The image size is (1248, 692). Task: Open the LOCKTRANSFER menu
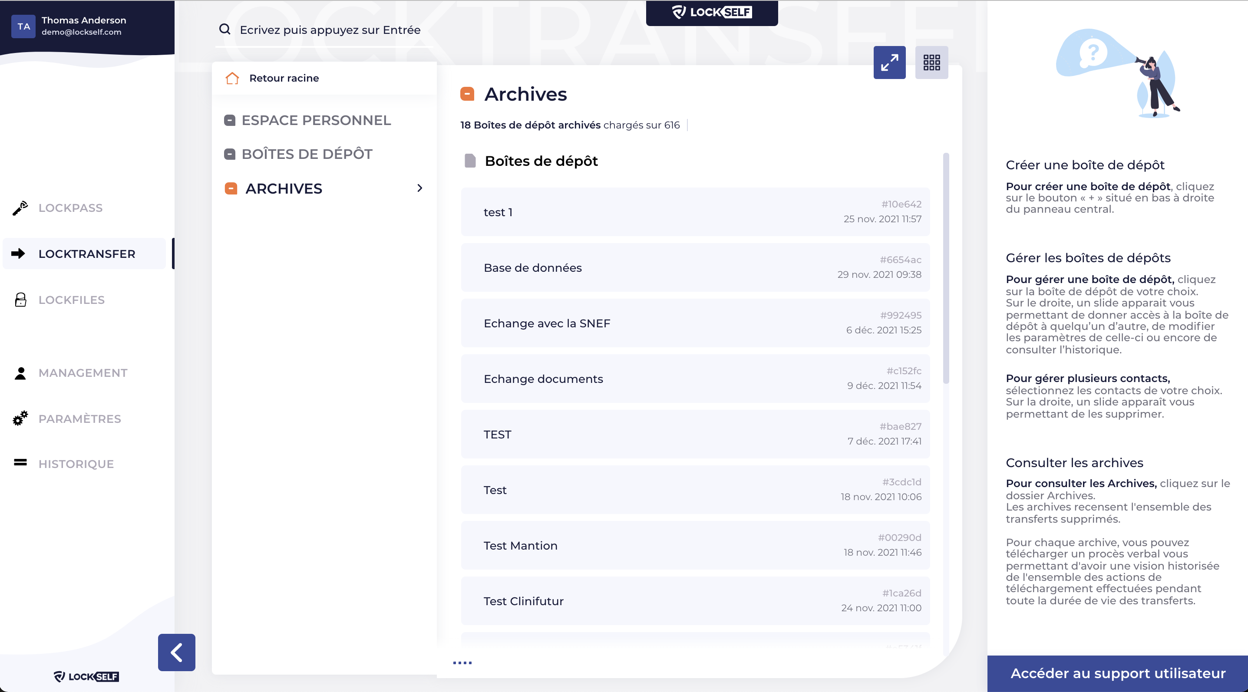[84, 253]
